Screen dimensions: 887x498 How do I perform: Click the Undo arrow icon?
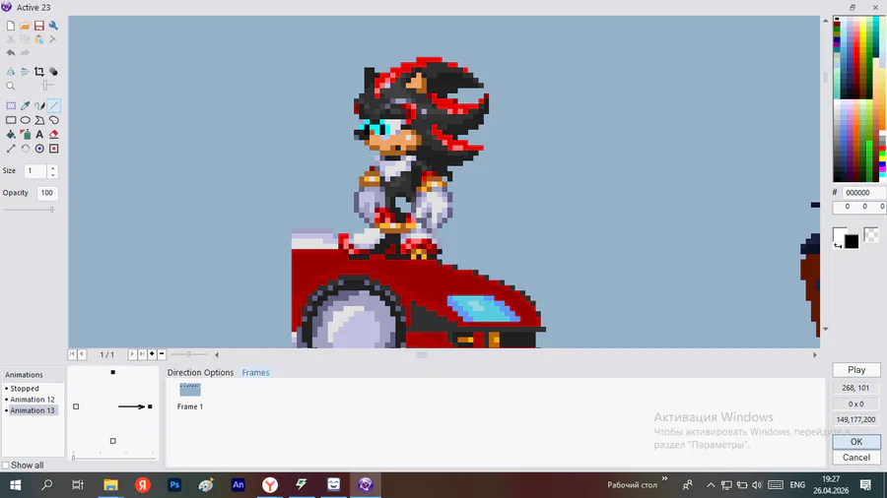click(11, 52)
